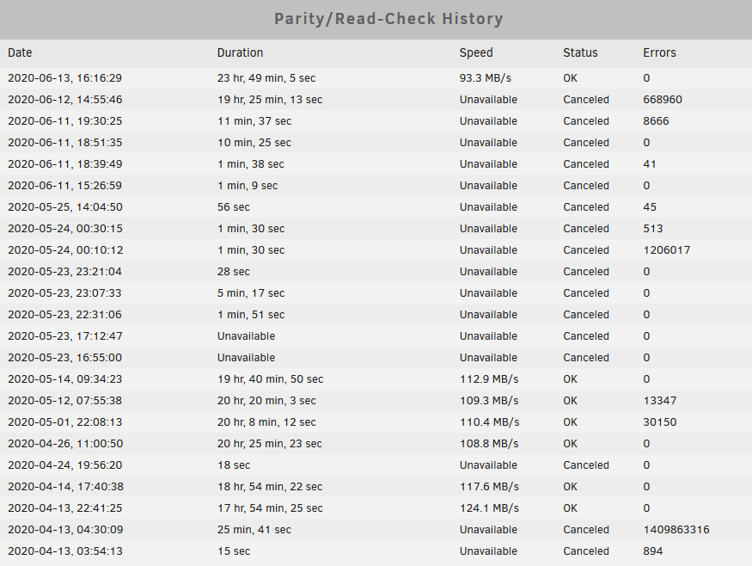Select date 2020-04-14, 17:40:38
Viewport: 752px width, 566px height.
click(x=65, y=487)
